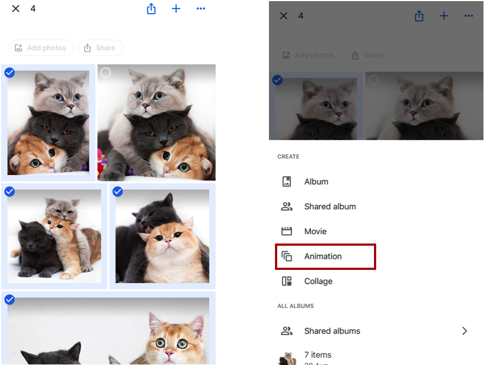Click the Album icon under Create
484x365 pixels.
287,181
